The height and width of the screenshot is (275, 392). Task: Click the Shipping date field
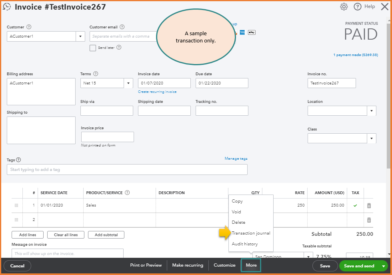pos(164,110)
